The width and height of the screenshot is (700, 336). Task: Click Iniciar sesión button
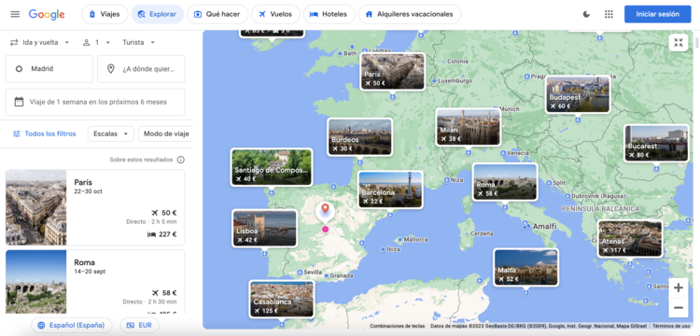tap(658, 14)
